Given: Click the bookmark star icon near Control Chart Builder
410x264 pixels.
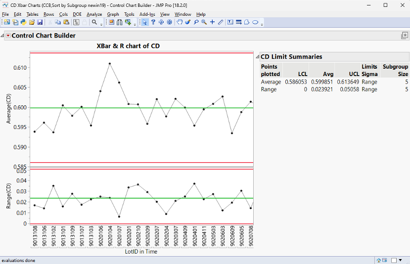Looking at the screenshot, I should (405, 36).
